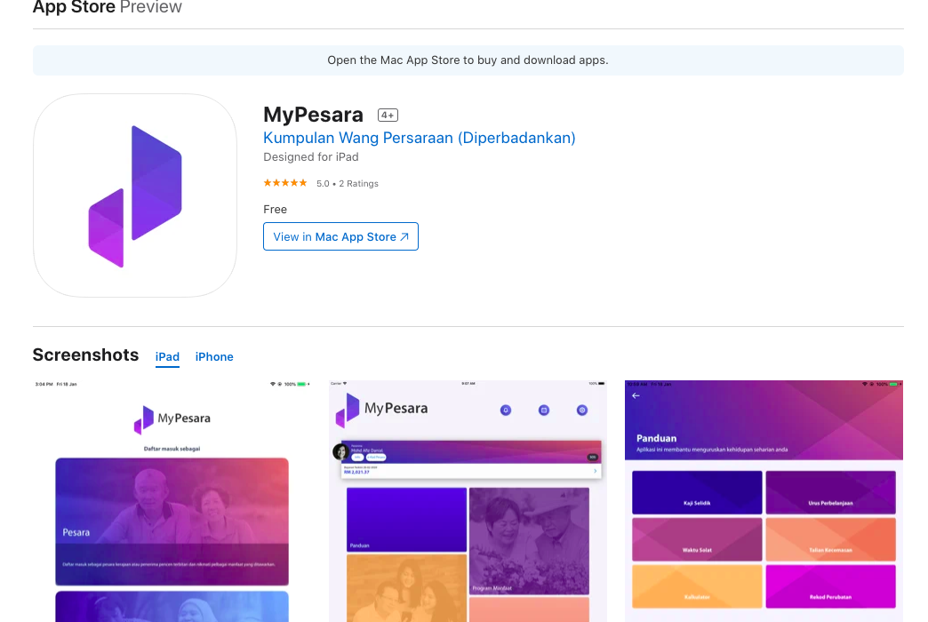928x622 pixels.
Task: Select the Kalkulator tile
Action: pos(697,586)
